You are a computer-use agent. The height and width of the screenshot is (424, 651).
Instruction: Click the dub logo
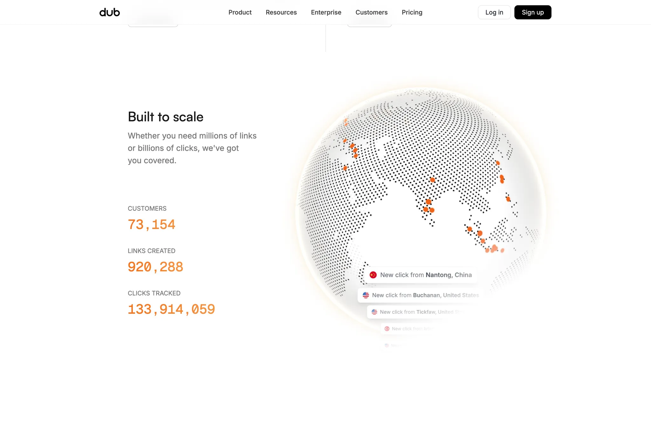tap(110, 12)
